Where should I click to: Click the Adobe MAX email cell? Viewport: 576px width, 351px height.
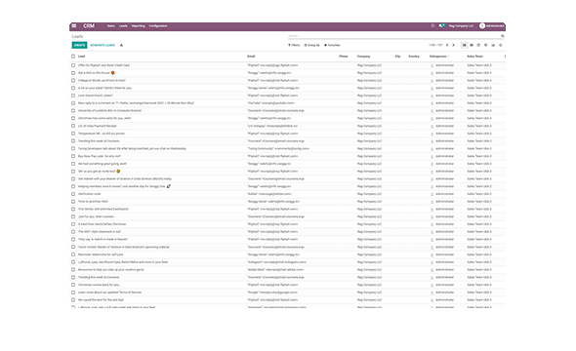(275, 269)
